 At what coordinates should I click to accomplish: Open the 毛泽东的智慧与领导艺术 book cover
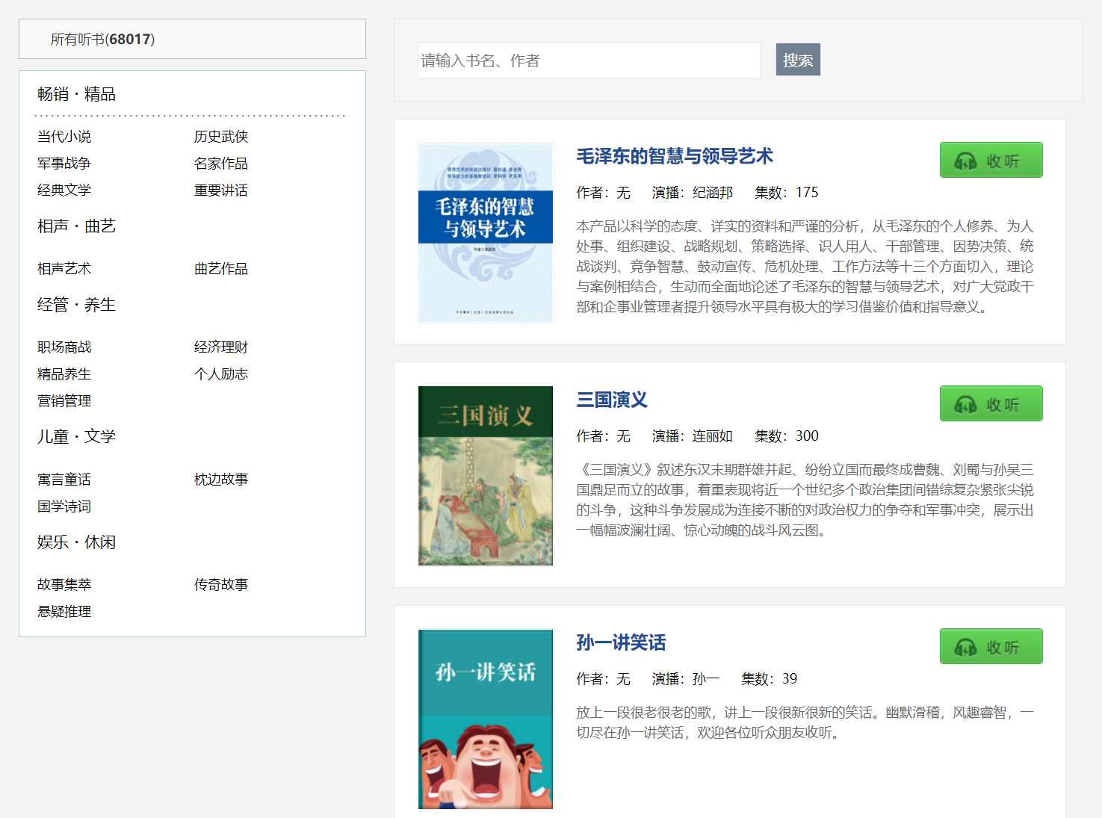486,232
